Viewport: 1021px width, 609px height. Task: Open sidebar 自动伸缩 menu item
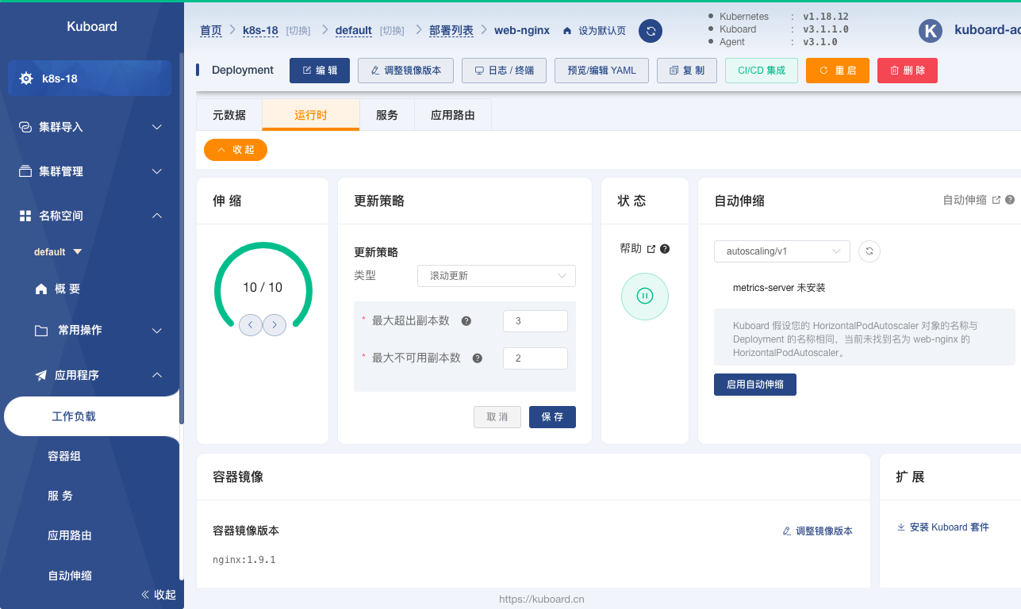[x=70, y=576]
